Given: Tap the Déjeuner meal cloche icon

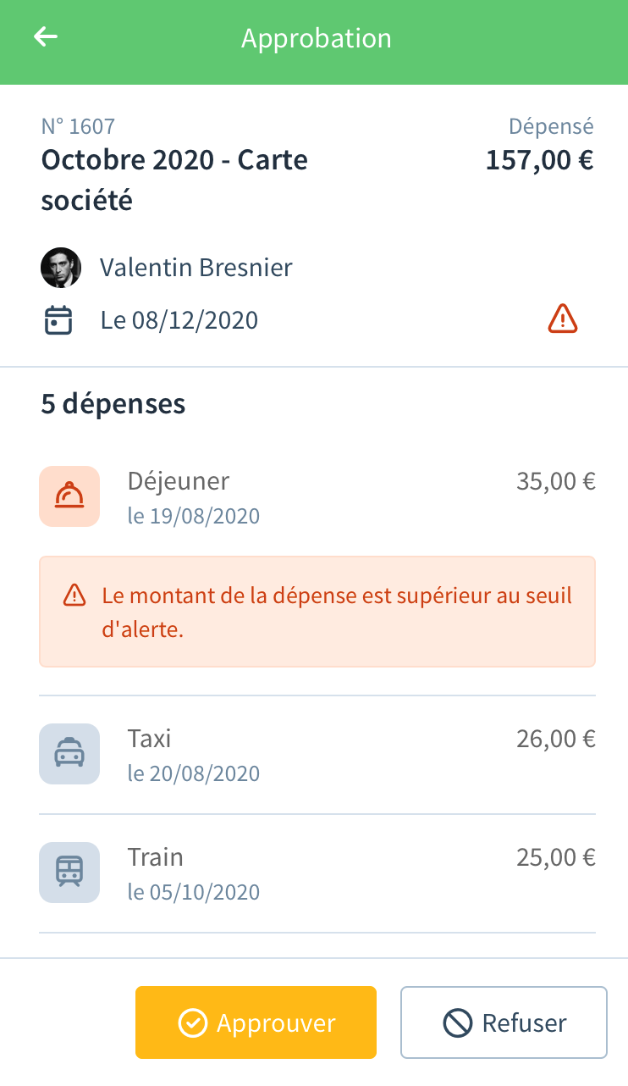Looking at the screenshot, I should [69, 496].
